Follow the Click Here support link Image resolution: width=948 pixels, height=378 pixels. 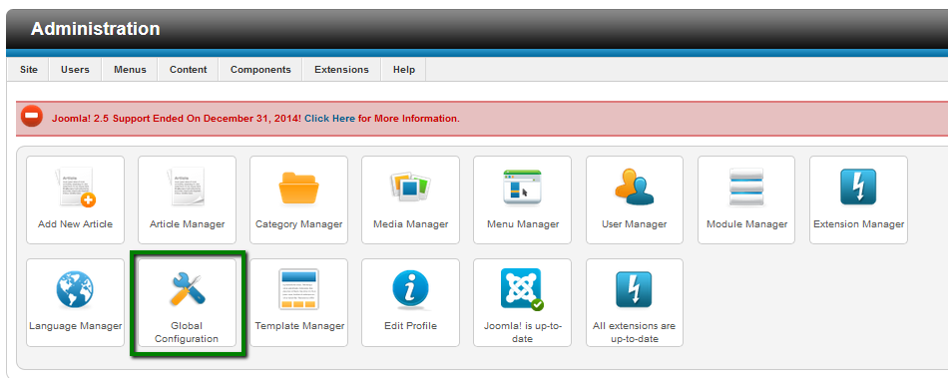[x=329, y=119]
